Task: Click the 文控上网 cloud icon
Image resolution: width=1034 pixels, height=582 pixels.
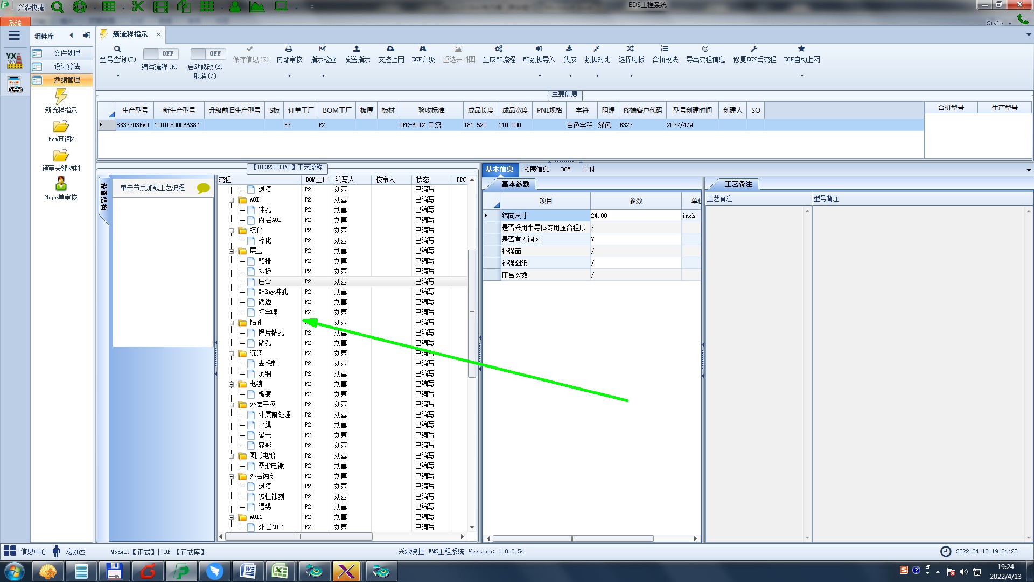Action: [390, 49]
